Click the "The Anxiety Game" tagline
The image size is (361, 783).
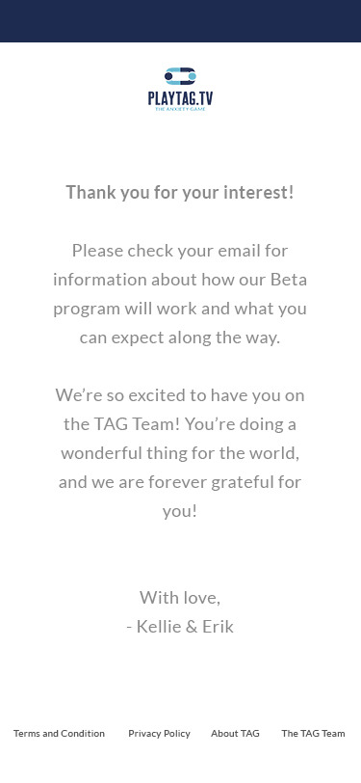(x=180, y=109)
